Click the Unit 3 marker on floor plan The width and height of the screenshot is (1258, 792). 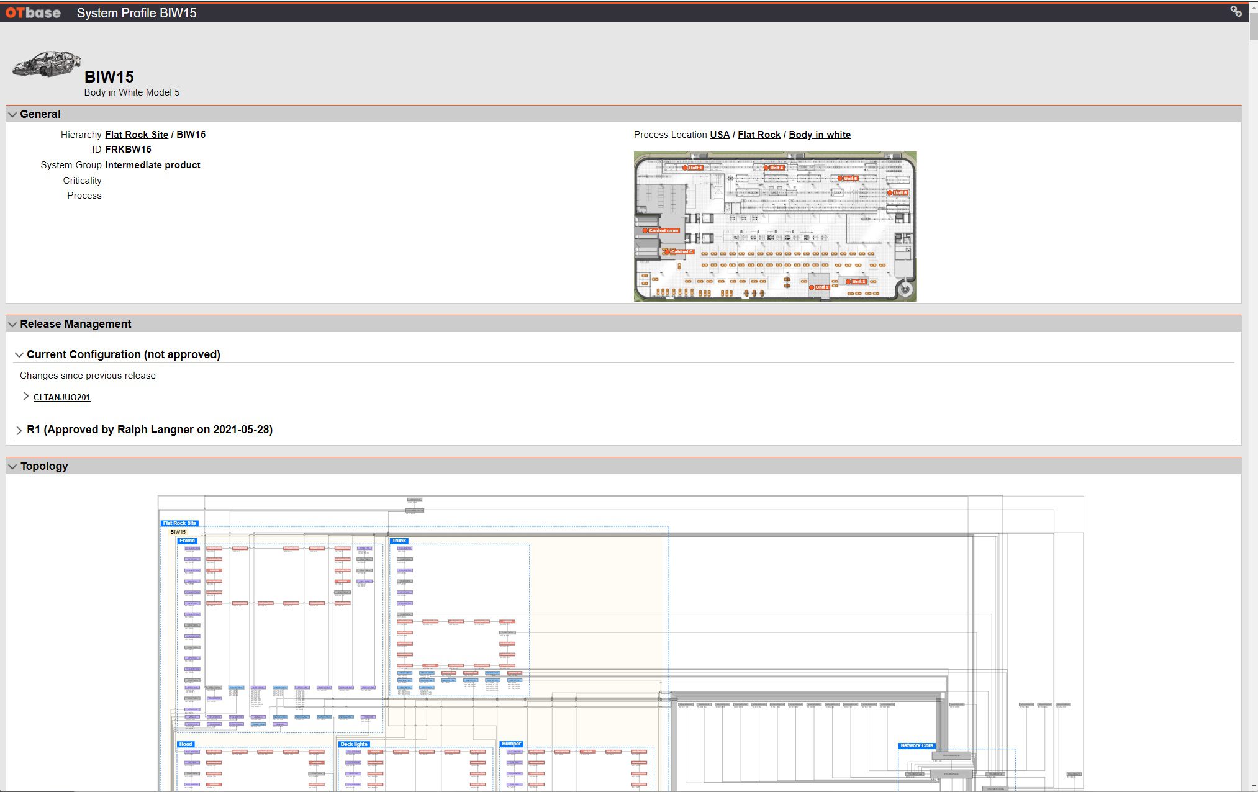click(855, 281)
